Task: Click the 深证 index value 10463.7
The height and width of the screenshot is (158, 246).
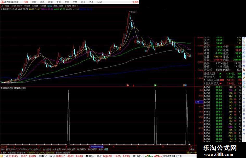Action: (x=60, y=156)
